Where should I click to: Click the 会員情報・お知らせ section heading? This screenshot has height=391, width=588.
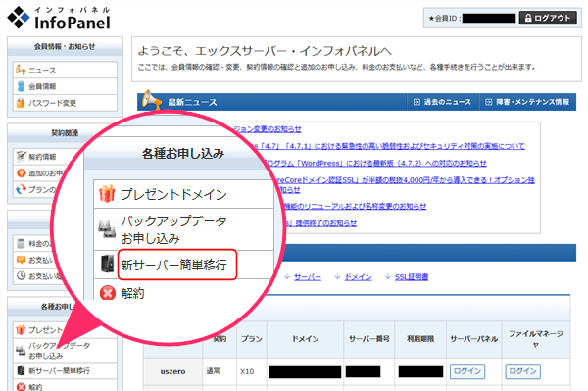(x=65, y=46)
